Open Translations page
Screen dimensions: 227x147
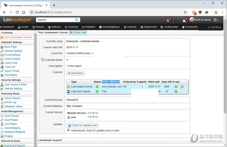11,75
